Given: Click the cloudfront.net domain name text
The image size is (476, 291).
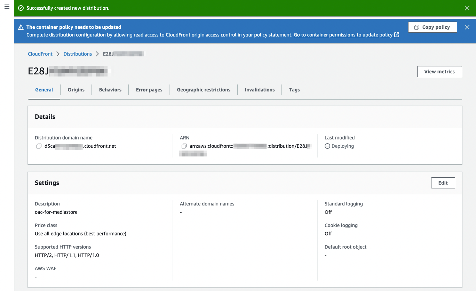Looking at the screenshot, I should (x=80, y=146).
